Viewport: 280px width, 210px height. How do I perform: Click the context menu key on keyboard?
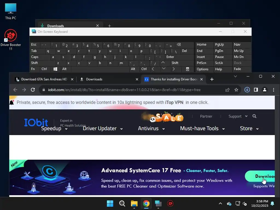(188, 69)
